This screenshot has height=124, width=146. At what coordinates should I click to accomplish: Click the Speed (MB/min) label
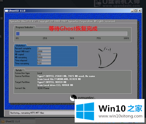(x=22, y=51)
